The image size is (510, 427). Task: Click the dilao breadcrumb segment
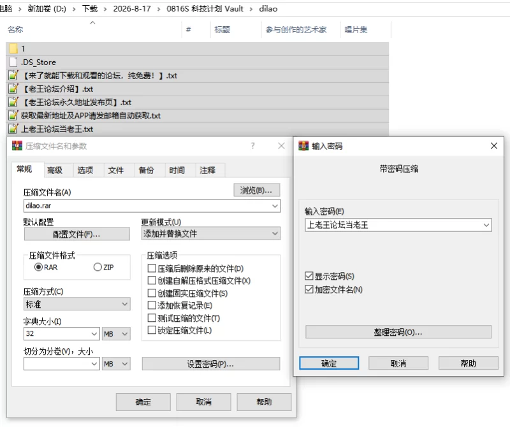[268, 8]
